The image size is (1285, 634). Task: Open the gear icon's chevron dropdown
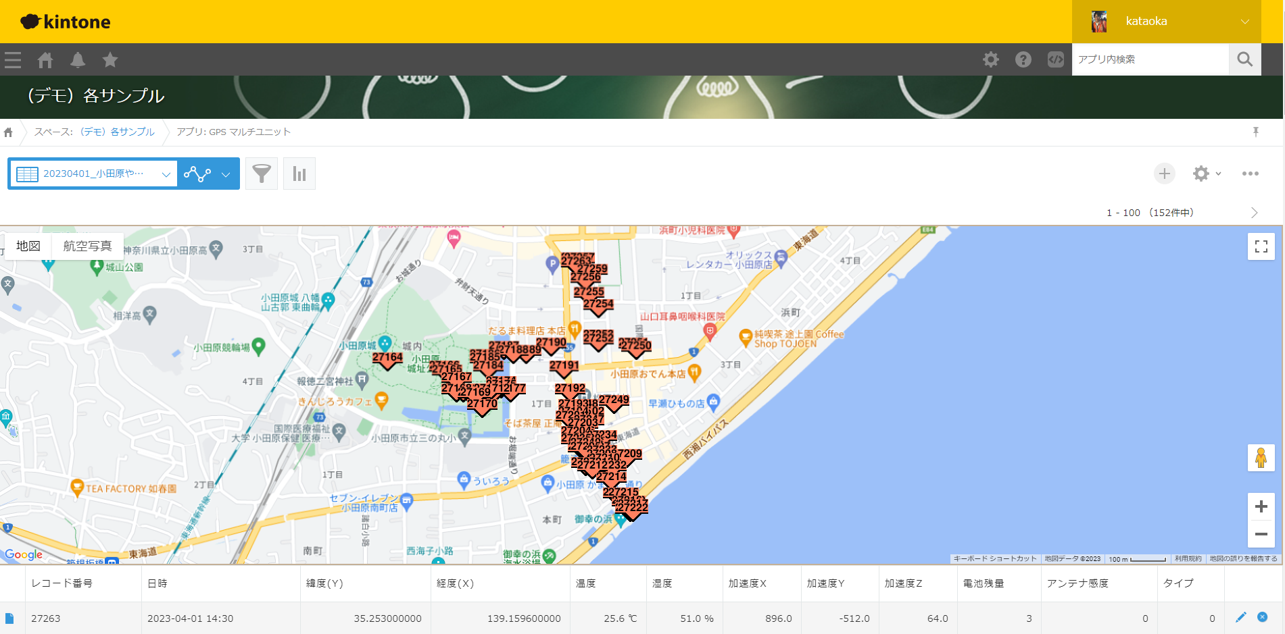(x=1219, y=174)
